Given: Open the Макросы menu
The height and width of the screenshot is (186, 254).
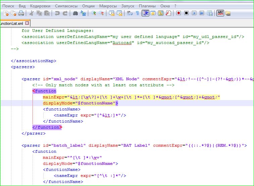Looking at the screenshot, I should [108, 6].
